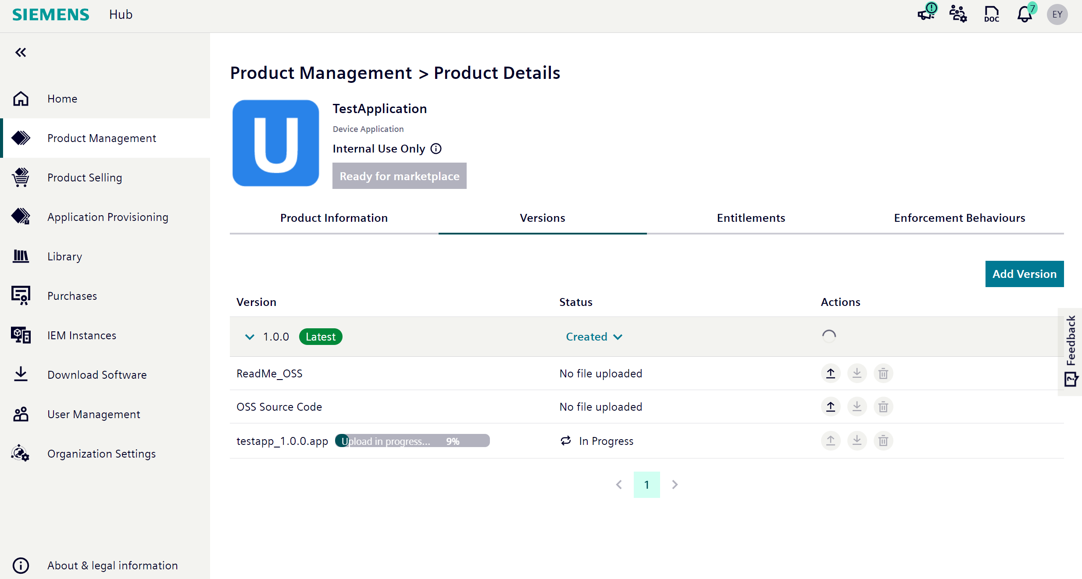
Task: Click the Latest version badge
Action: [321, 337]
